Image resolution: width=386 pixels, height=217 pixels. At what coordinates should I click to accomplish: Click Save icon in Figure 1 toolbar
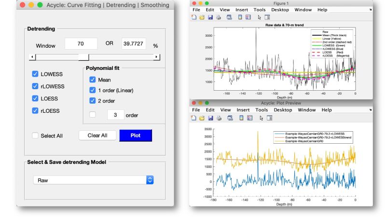click(210, 17)
